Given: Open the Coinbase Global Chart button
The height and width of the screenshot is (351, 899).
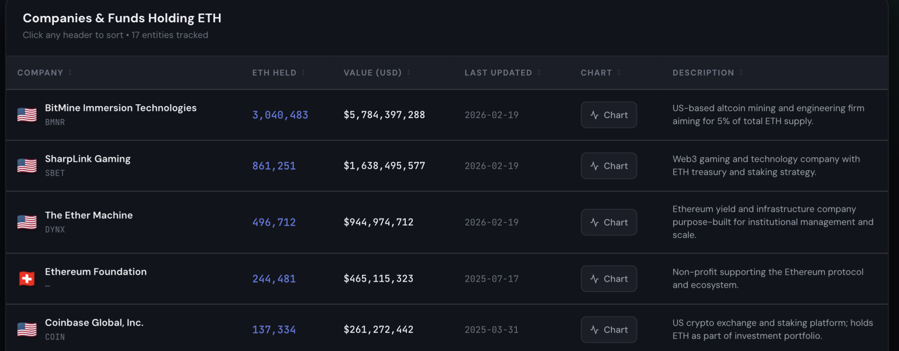Looking at the screenshot, I should tap(609, 330).
